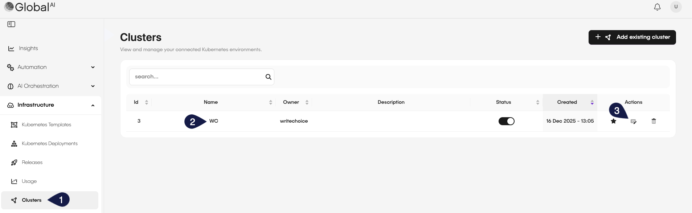Viewport: 692px width, 213px height.
Task: Expand the Automation menu section
Action: coord(51,67)
